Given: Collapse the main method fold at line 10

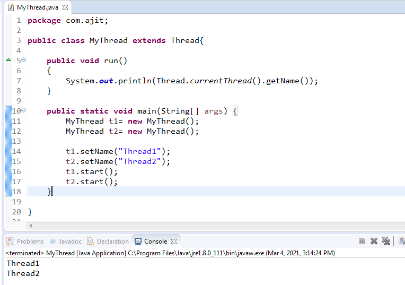Looking at the screenshot, I should tap(23, 111).
